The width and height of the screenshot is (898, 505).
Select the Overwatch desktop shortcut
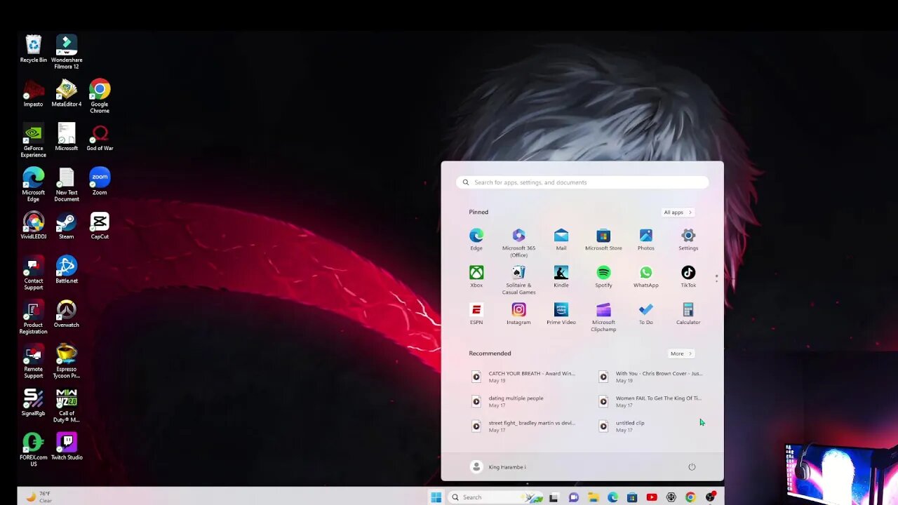67,314
